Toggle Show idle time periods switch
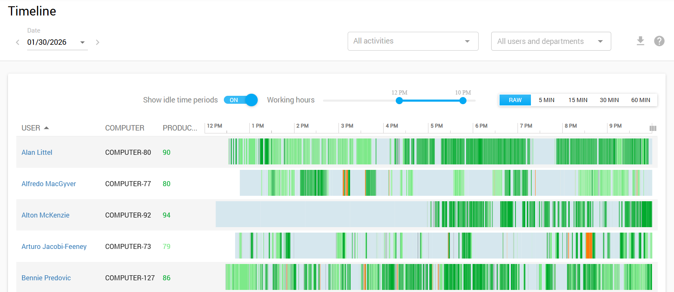Viewport: 674px width, 292px height. [241, 100]
